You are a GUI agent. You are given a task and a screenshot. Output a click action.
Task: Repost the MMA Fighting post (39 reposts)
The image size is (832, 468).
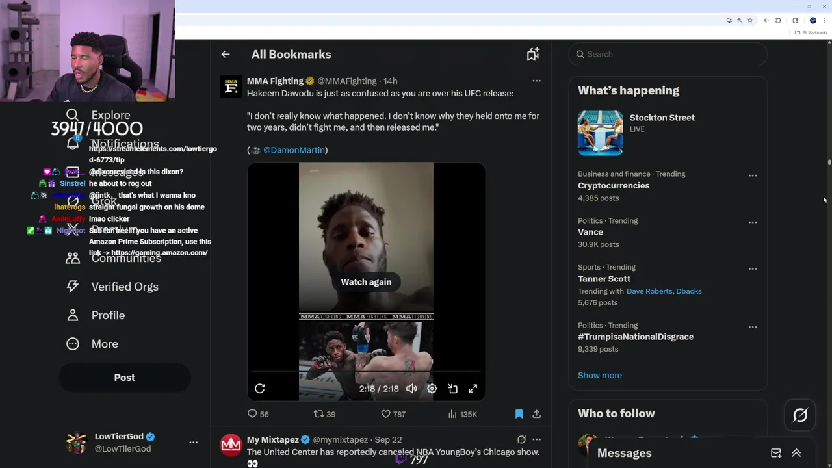coord(324,414)
